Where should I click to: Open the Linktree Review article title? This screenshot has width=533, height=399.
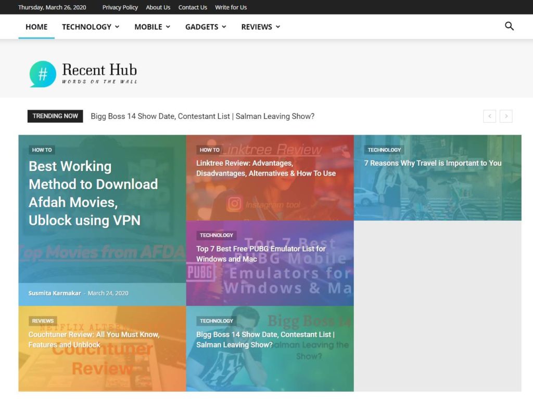click(x=266, y=168)
